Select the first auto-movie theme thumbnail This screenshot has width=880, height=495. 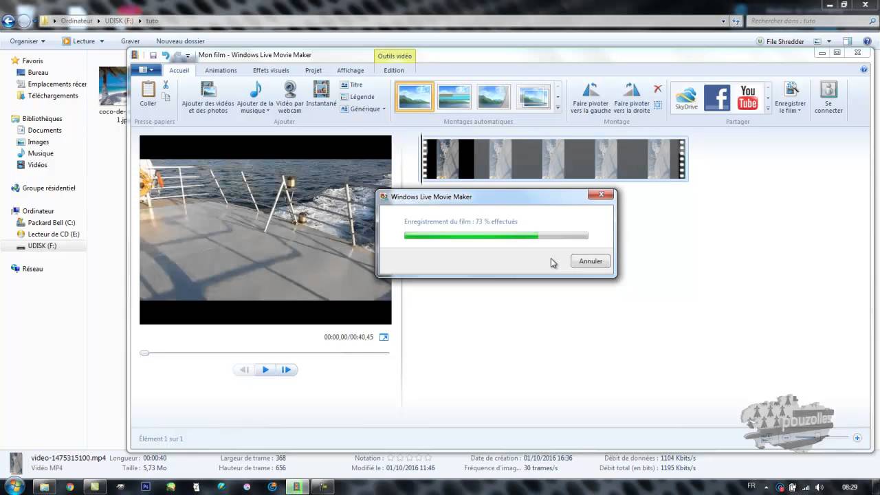[x=415, y=97]
